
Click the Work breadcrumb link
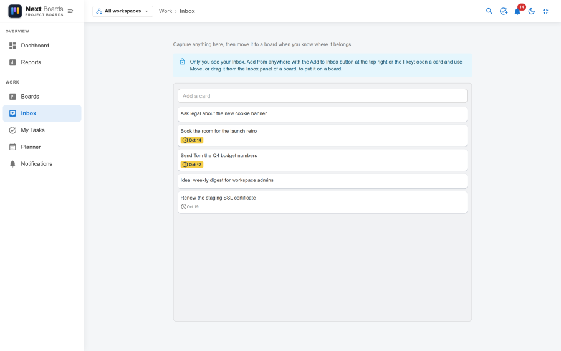(165, 11)
